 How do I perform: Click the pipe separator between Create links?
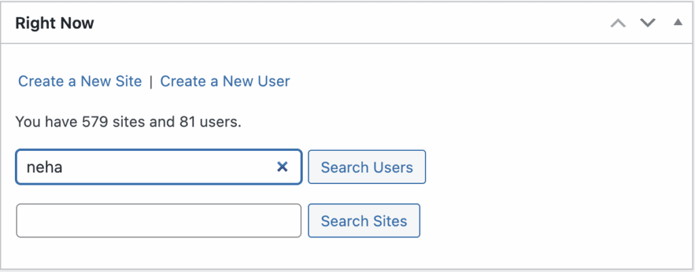pyautogui.click(x=151, y=81)
